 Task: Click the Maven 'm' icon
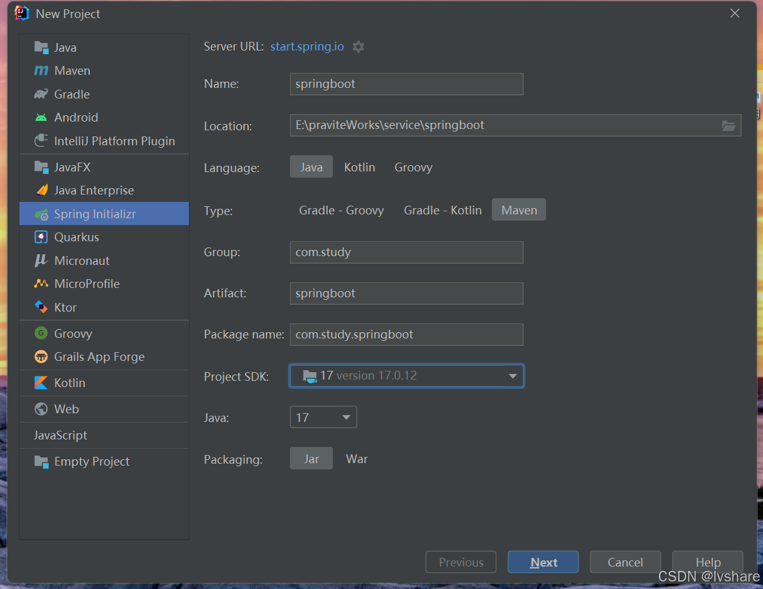click(x=41, y=71)
